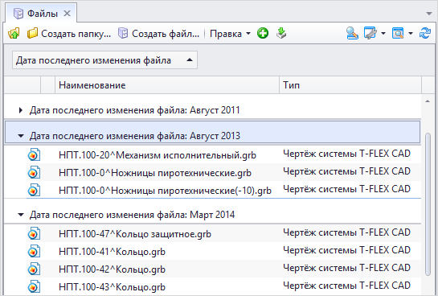Image resolution: width=438 pixels, height=296 pixels.
Task: Click the Файлы tab
Action: [x=43, y=13]
